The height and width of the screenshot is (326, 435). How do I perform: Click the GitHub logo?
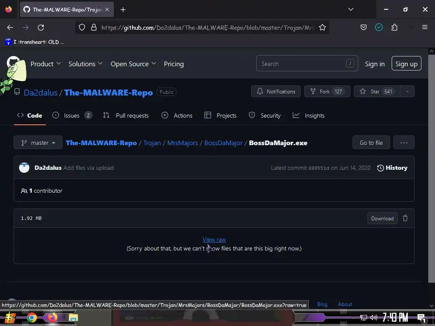tap(13, 63)
